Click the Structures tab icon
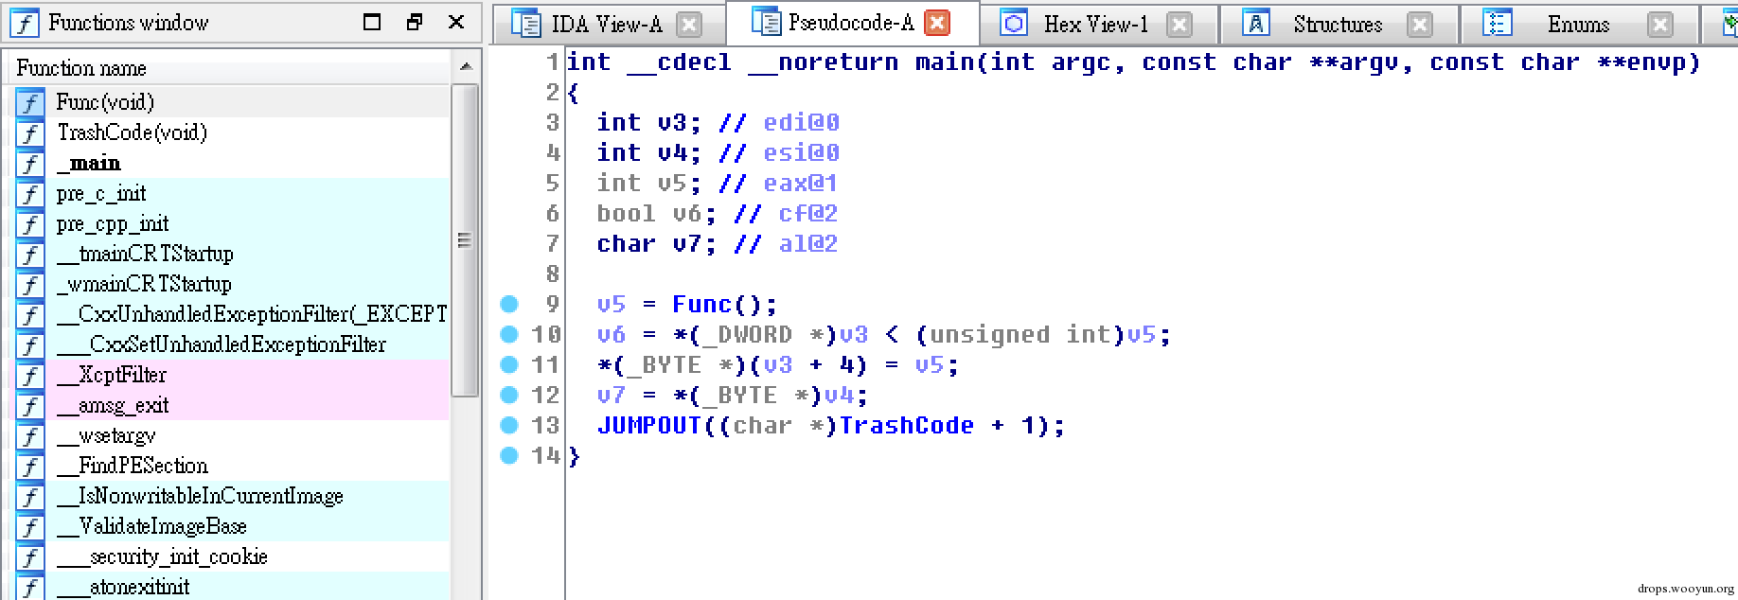 coord(1255,23)
